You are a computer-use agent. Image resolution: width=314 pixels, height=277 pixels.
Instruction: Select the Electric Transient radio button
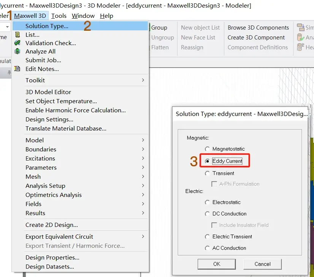click(207, 237)
